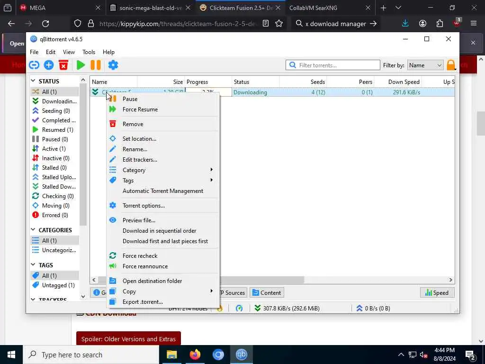Select Checking (0) status filter

point(55,196)
